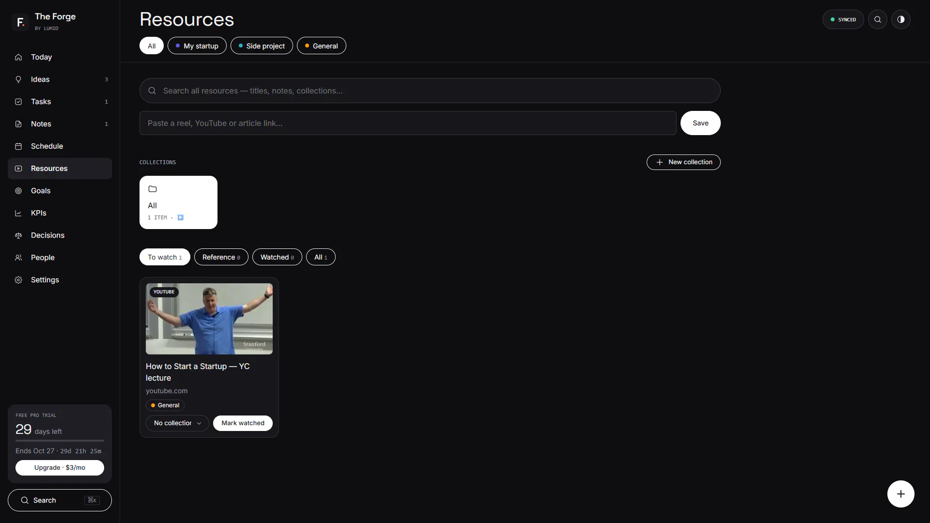The width and height of the screenshot is (930, 523).
Task: Click the magnifier icon in top-right header
Action: [x=878, y=19]
